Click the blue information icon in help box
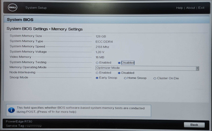This screenshot has width=212, height=131. (11, 110)
